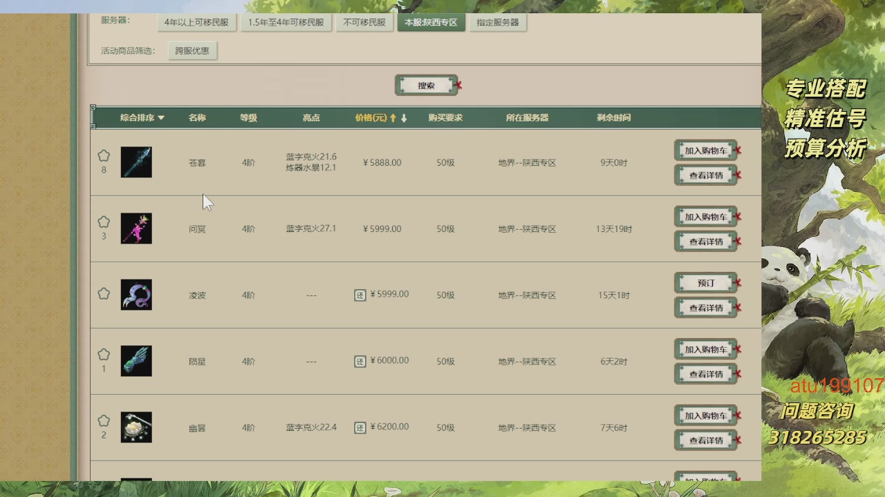885x497 pixels.
Task: Select the 不可移民服 server filter
Action: [x=364, y=22]
